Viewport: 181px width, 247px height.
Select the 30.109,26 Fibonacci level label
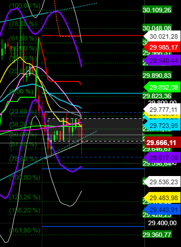(x=157, y=10)
